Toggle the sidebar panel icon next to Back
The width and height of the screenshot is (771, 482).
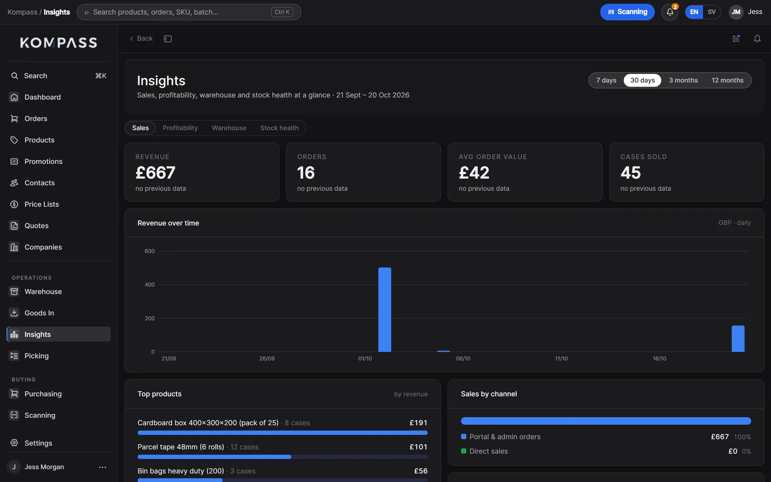click(168, 39)
